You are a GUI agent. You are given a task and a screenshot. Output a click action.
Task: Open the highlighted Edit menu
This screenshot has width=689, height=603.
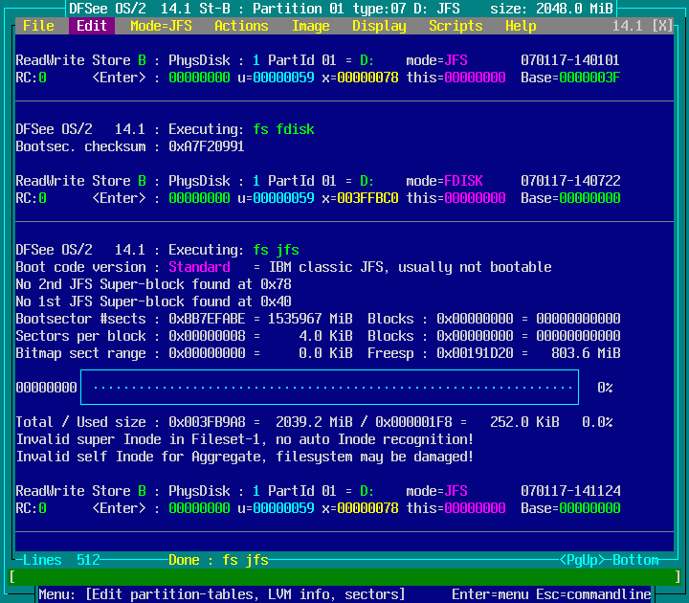pos(92,26)
